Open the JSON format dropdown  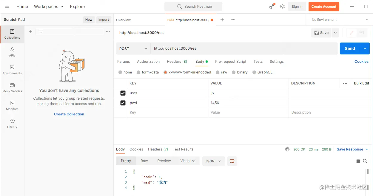coord(213,161)
